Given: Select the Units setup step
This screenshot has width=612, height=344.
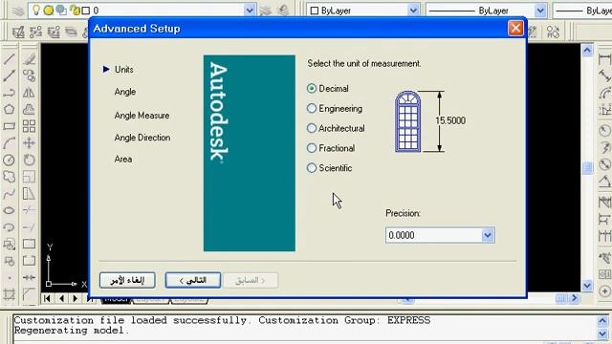Looking at the screenshot, I should pos(123,70).
